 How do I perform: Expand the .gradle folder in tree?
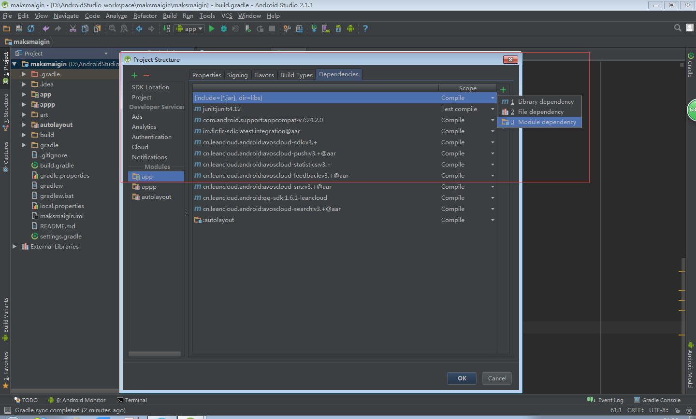coord(24,74)
